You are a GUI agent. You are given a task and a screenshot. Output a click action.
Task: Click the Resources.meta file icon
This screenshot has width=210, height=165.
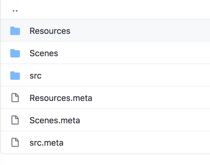[x=15, y=98]
